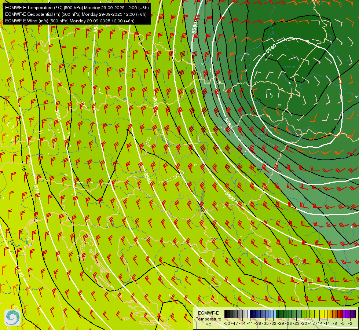Click the legend title ECMWF-E Temperature °C
The height and width of the screenshot is (330, 359).
tap(208, 319)
